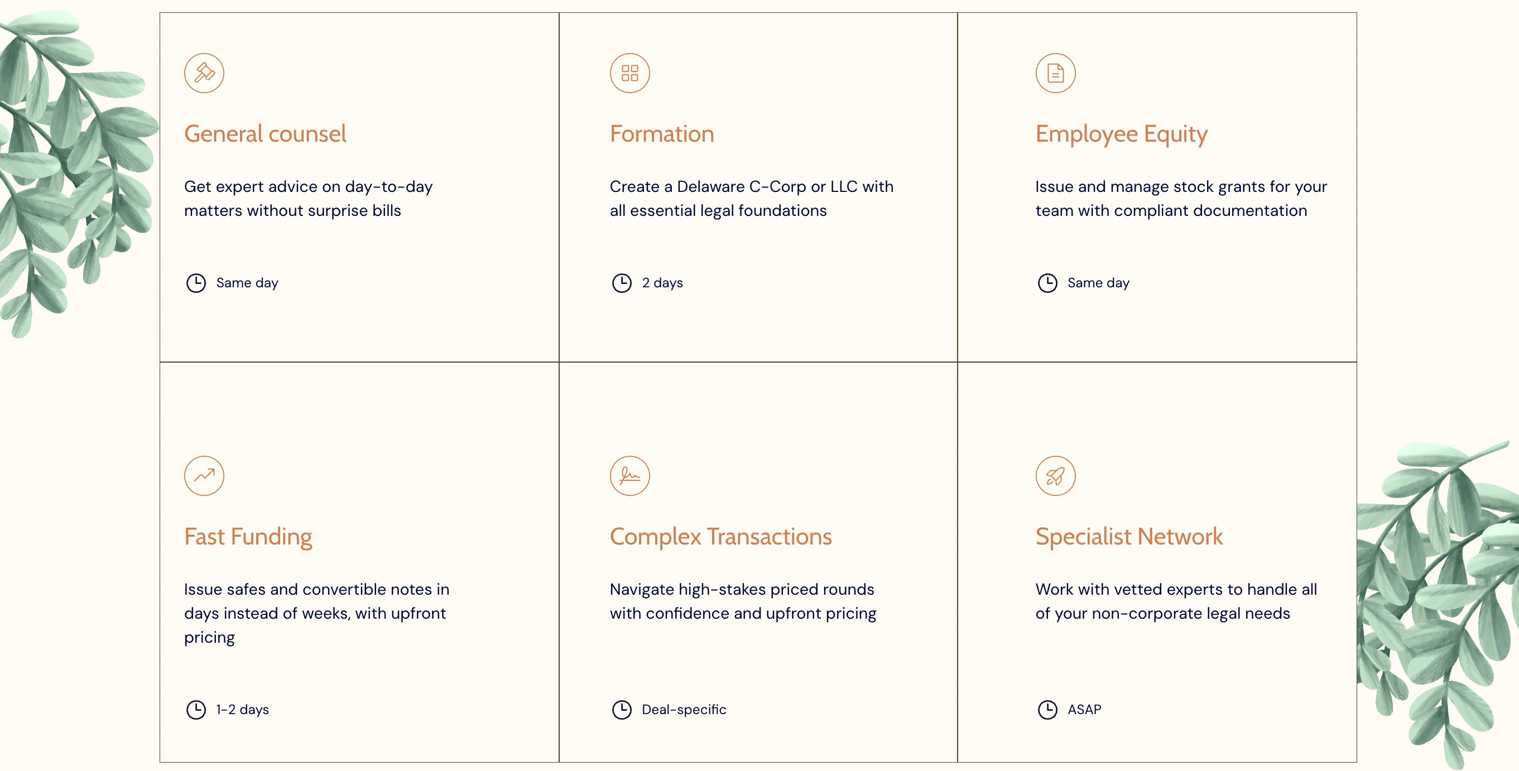Click the Delaware C-Corp description text
This screenshot has height=771, width=1519.
click(751, 199)
